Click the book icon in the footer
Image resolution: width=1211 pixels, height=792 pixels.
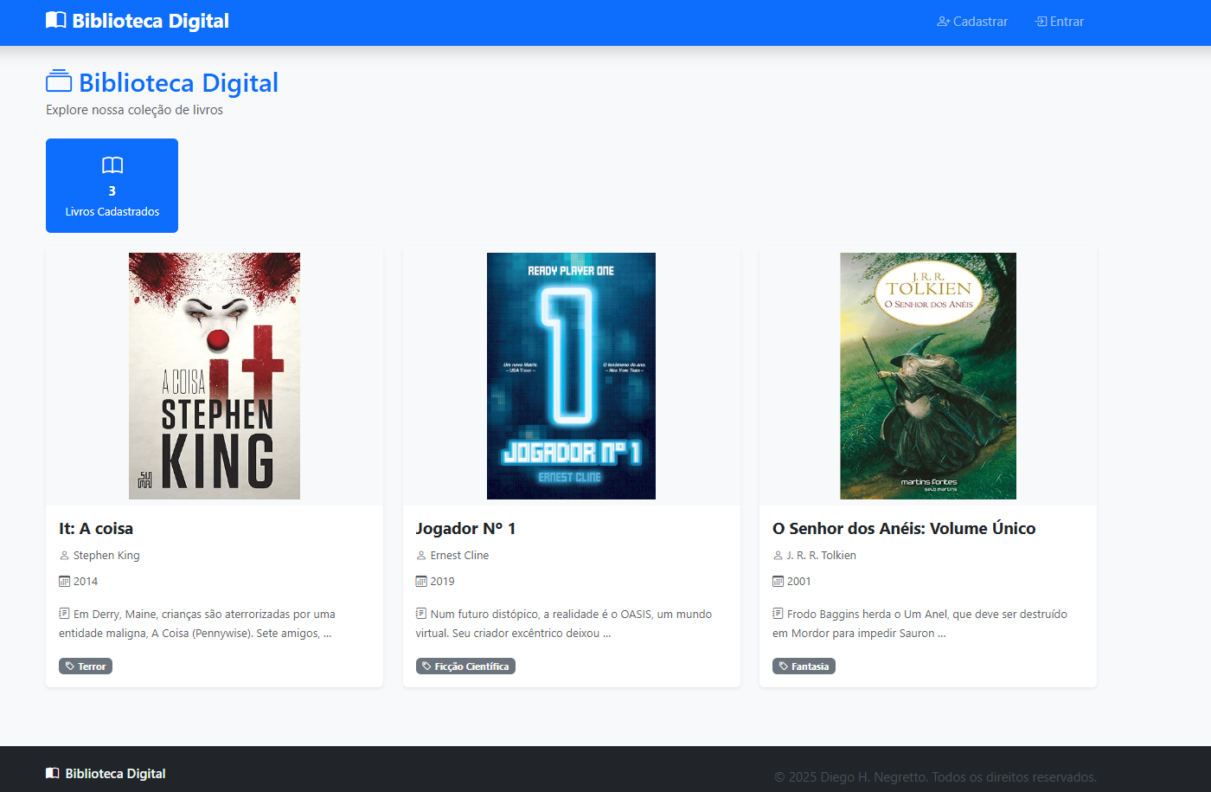[x=53, y=773]
